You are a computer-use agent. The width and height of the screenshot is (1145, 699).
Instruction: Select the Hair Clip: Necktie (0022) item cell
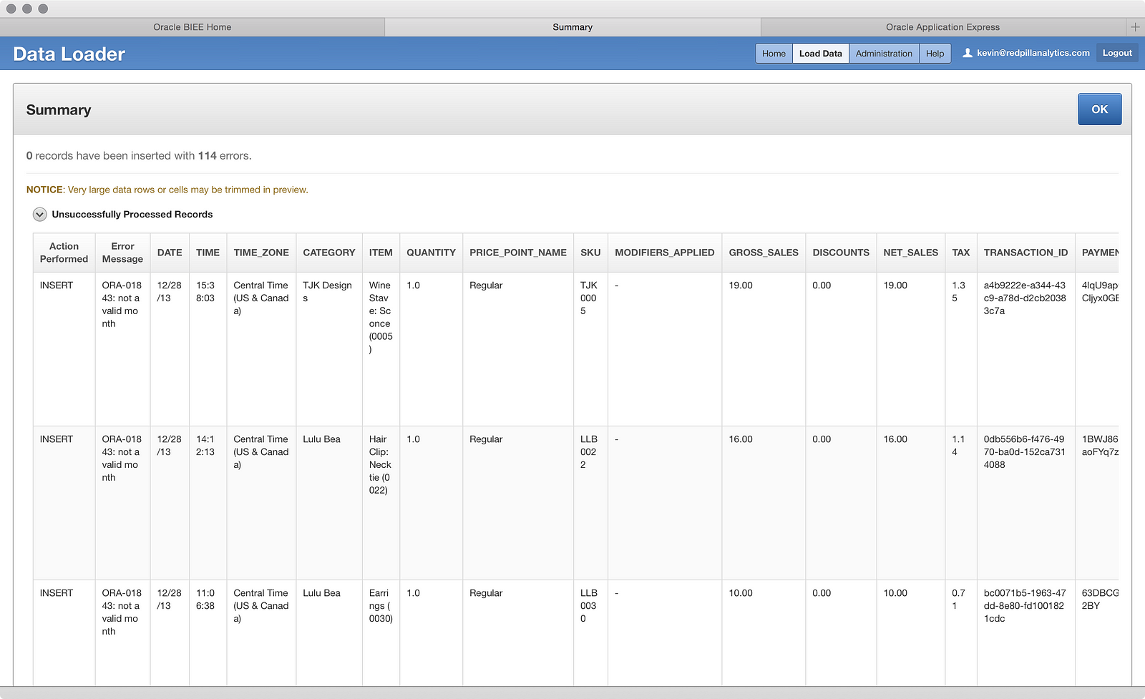pyautogui.click(x=381, y=503)
